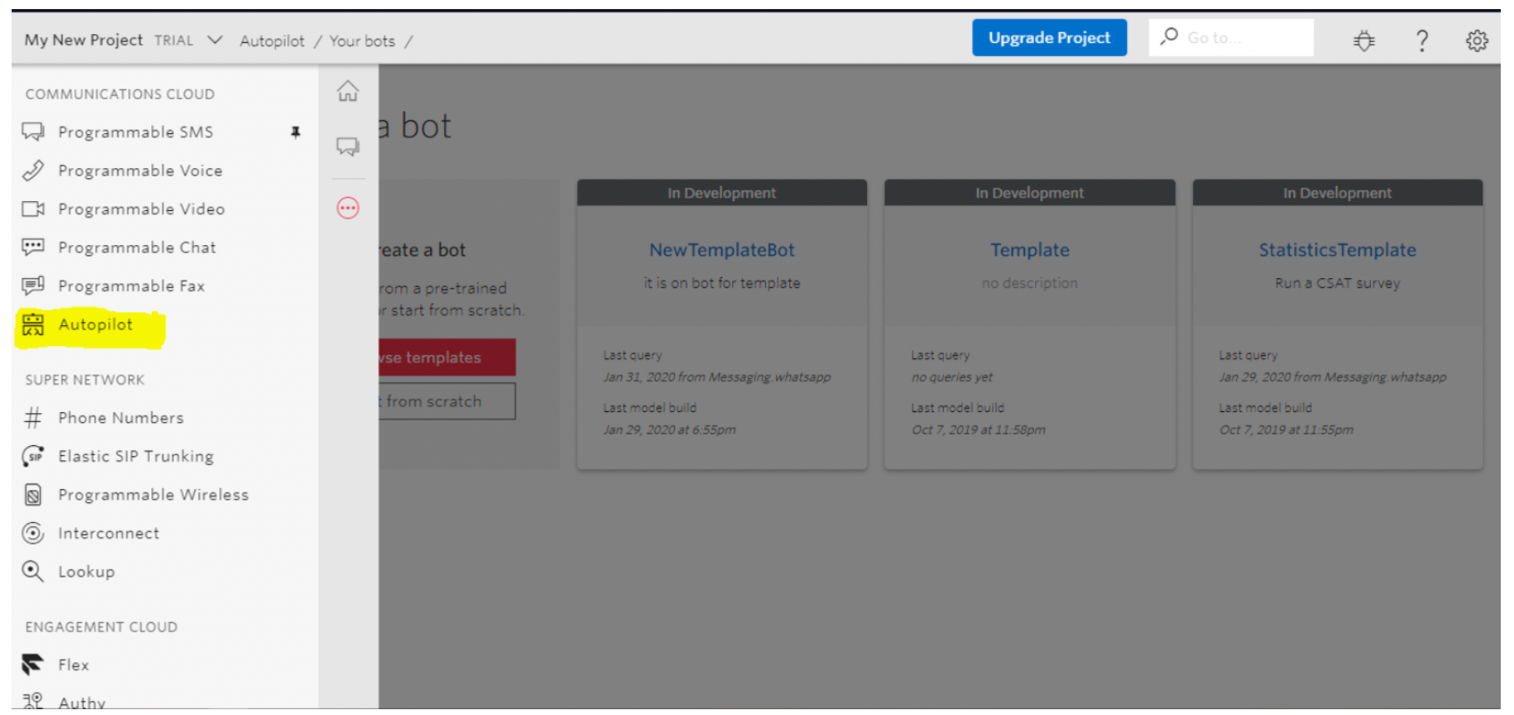Open the NewTemplateBot link
The image size is (1514, 715).
[x=721, y=250]
